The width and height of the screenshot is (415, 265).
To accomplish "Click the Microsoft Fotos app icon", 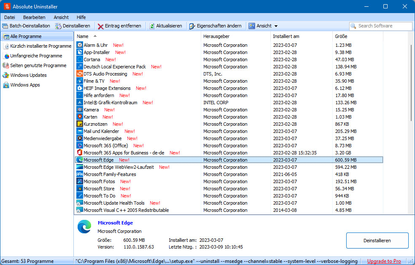I will 80,181.
